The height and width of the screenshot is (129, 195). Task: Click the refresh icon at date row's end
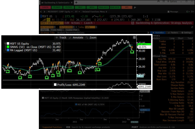coord(192,27)
